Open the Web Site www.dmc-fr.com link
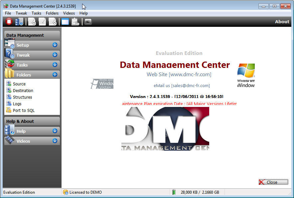 coord(179,74)
